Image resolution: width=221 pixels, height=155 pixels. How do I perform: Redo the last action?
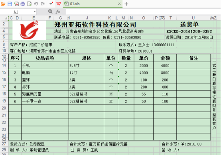(43, 4)
